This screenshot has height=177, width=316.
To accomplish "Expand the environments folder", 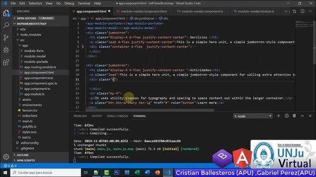I will click(x=40, y=105).
